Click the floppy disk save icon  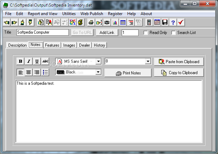pos(165,22)
